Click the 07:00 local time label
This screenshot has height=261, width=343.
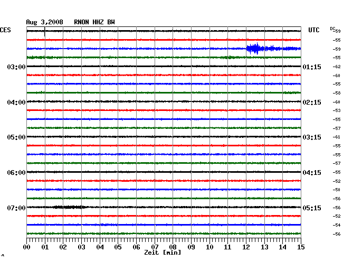pos(16,208)
